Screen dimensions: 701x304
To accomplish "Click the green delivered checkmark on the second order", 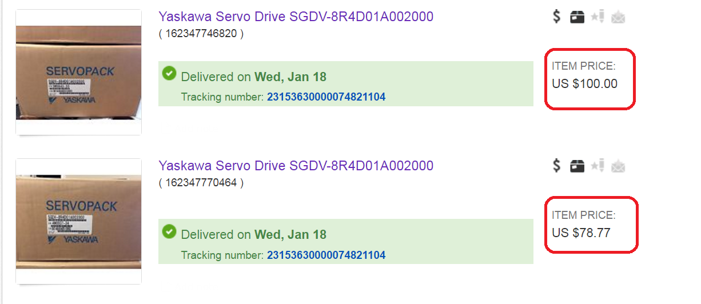I will coord(169,231).
